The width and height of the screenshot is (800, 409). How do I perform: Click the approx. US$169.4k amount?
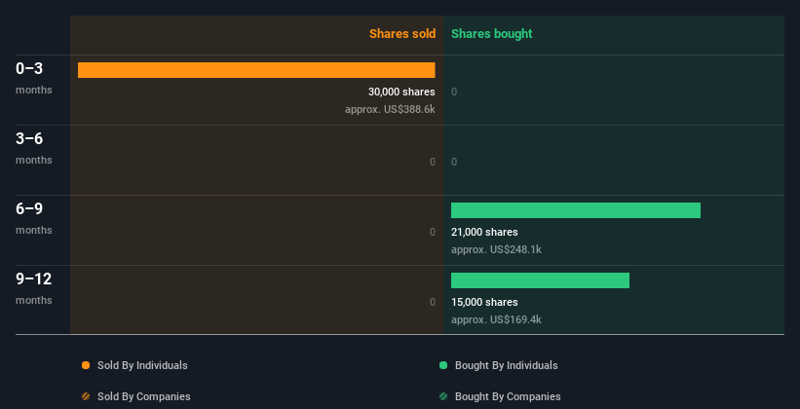click(x=496, y=319)
